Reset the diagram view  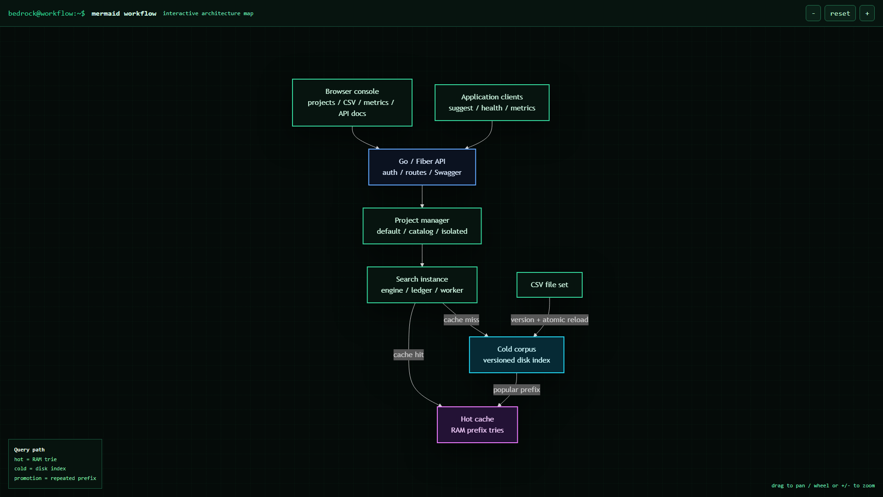[x=840, y=13]
